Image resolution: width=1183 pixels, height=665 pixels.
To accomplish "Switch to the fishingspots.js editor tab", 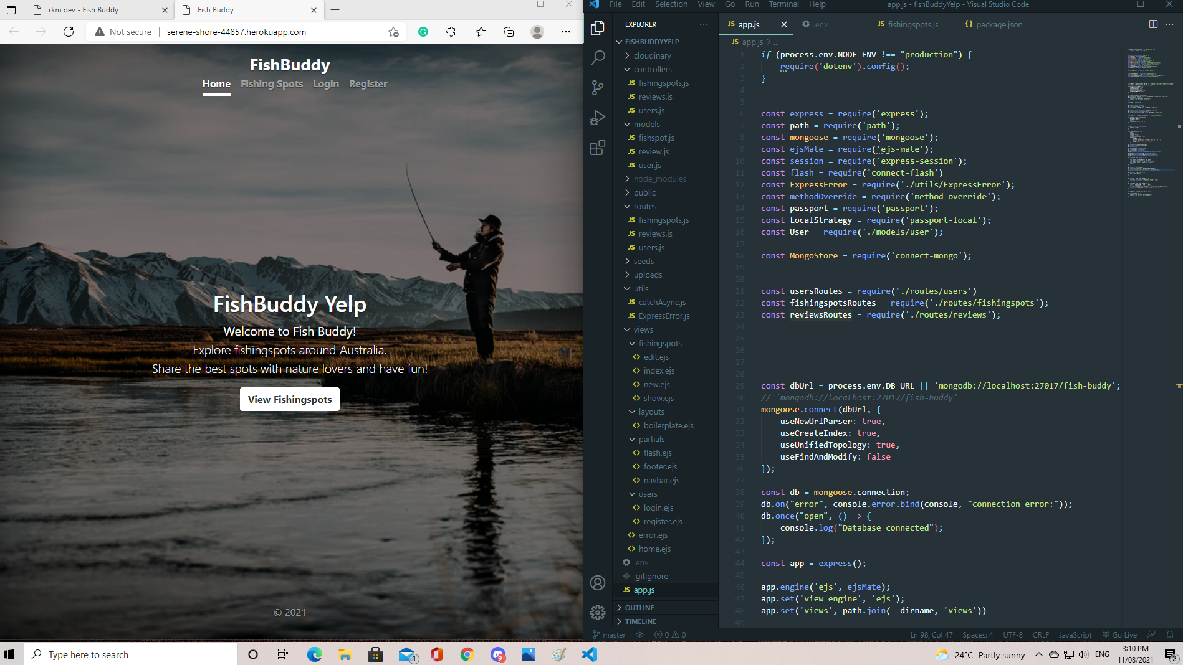I will 913,24.
